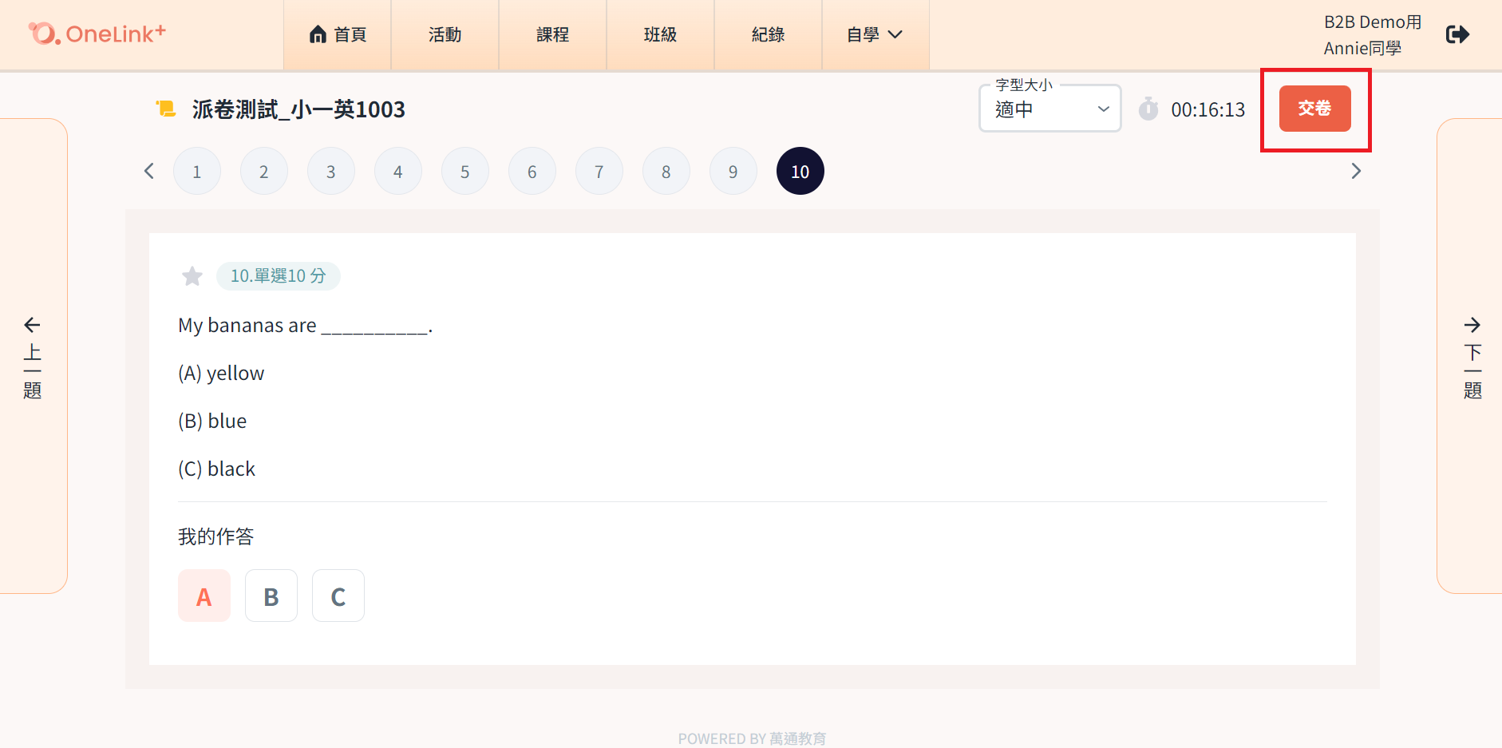1502x748 pixels.
Task: Click option text (B) blue
Action: tap(212, 421)
